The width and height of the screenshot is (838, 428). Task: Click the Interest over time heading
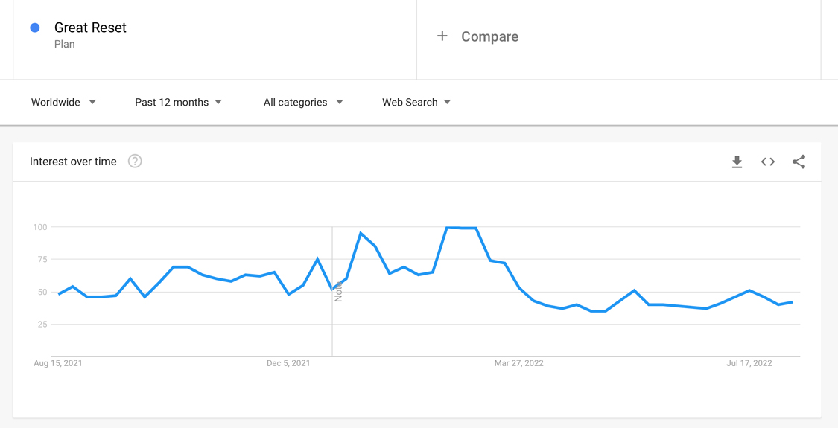coord(73,162)
